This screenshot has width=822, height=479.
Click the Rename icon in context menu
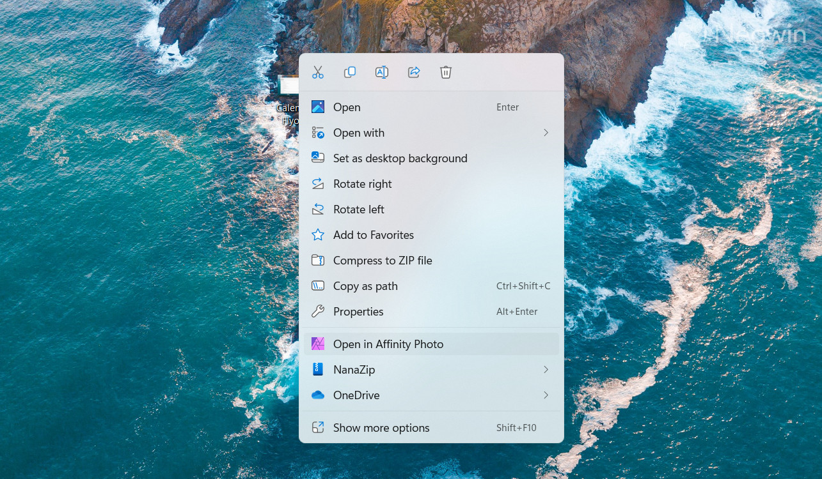click(382, 72)
